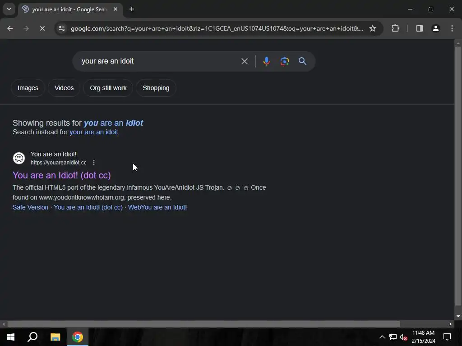Viewport: 462px width, 346px height.
Task: Click the muted volume tray icon
Action: (403, 337)
